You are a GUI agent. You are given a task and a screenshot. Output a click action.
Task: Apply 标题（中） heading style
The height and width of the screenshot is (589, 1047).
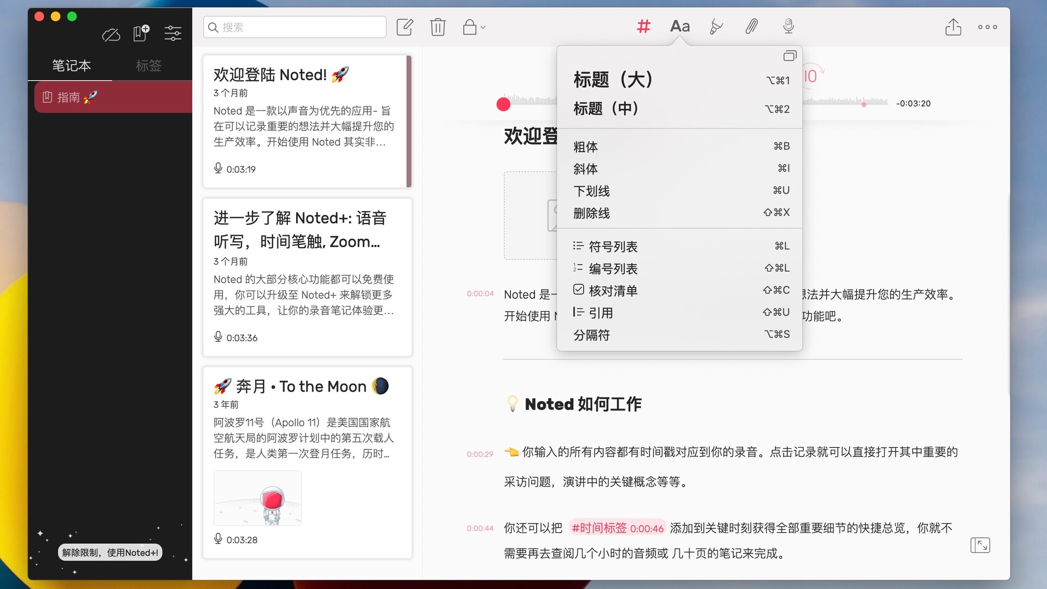(679, 109)
